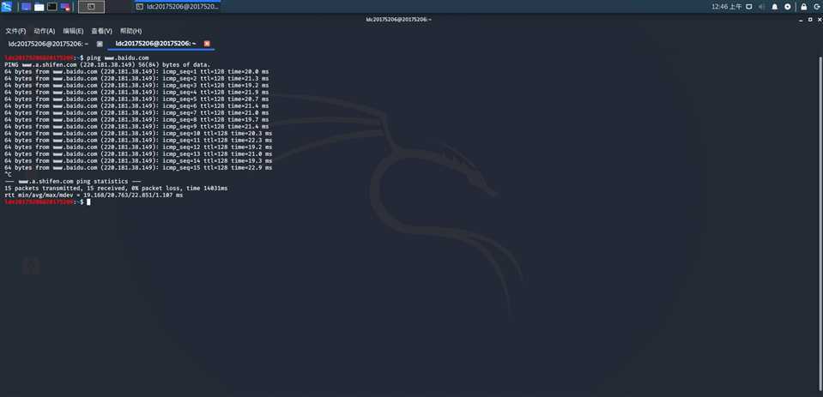Minimize the terminal window
Image resolution: width=823 pixels, height=397 pixels.
point(802,20)
